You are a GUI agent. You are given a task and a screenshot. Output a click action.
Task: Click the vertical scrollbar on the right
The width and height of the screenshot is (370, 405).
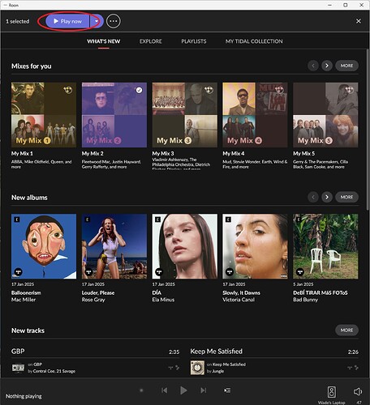tap(368, 130)
